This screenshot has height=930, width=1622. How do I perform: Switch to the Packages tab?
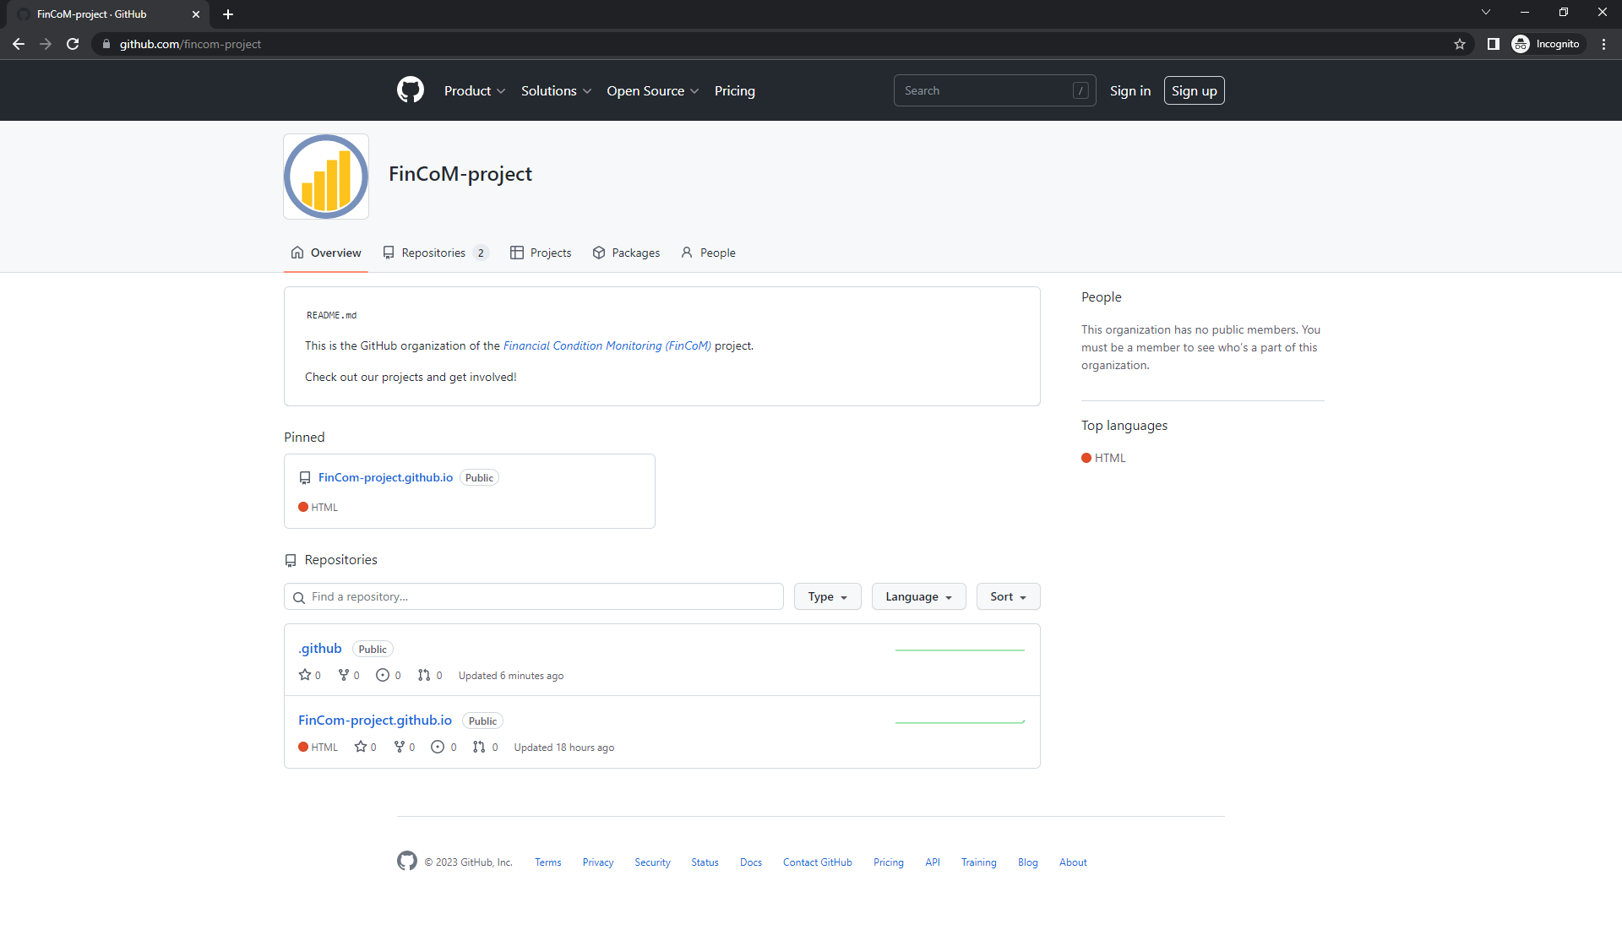[626, 253]
